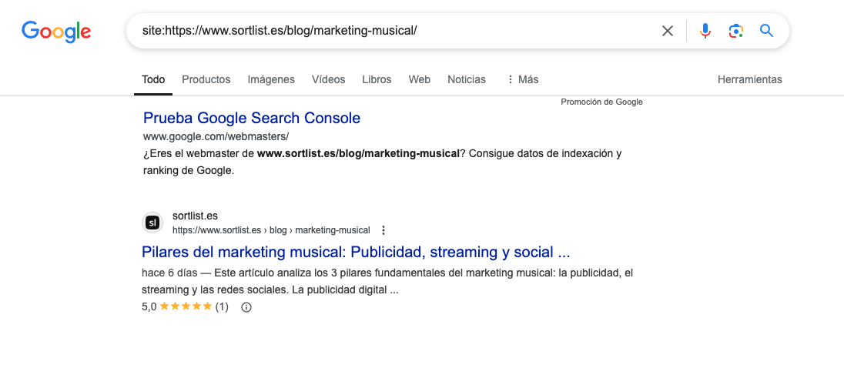This screenshot has width=844, height=385.
Task: Click the Google logo
Action: pos(56,32)
